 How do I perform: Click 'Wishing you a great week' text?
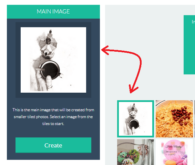click(174, 153)
